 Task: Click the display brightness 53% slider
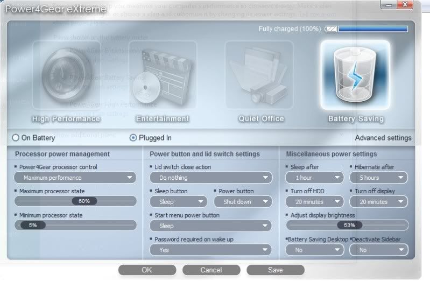pos(349,226)
